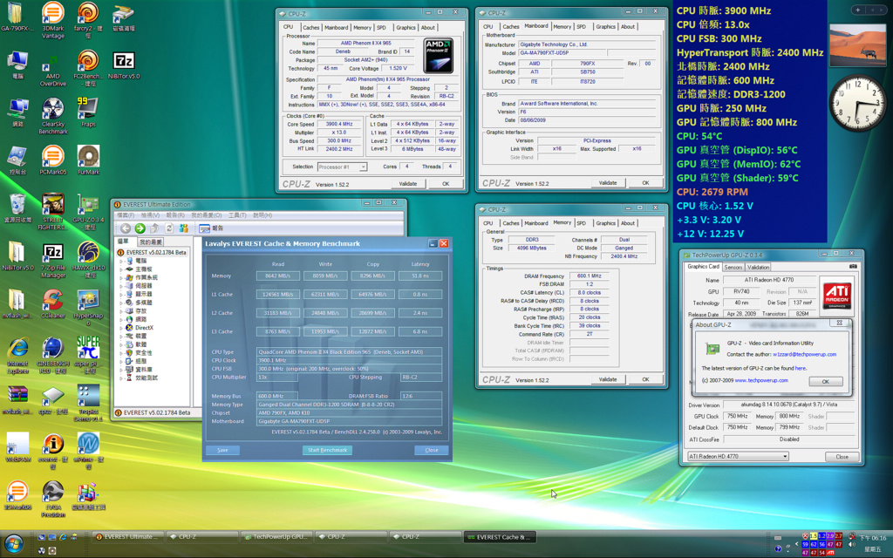893x558 pixels.
Task: Select the Fraps desktop icon
Action: coord(88,112)
